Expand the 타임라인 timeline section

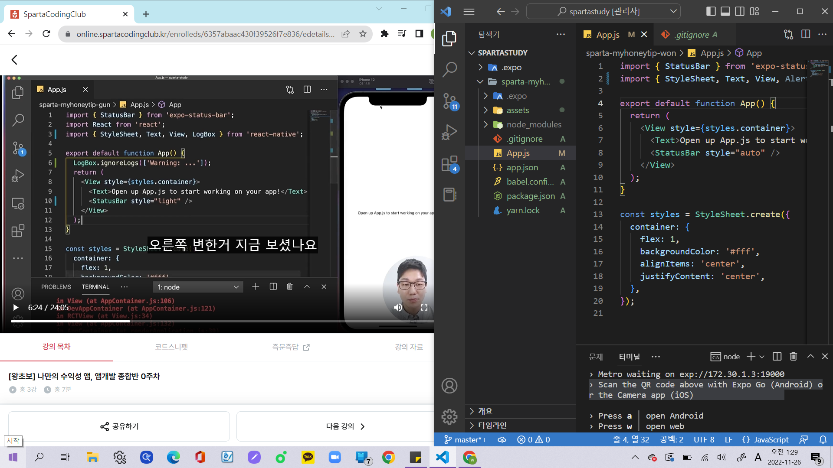[x=521, y=425]
